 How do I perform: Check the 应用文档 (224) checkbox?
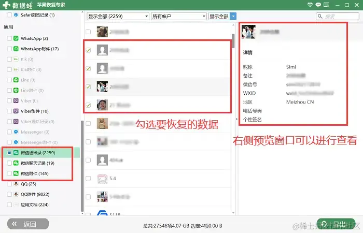click(9, 205)
